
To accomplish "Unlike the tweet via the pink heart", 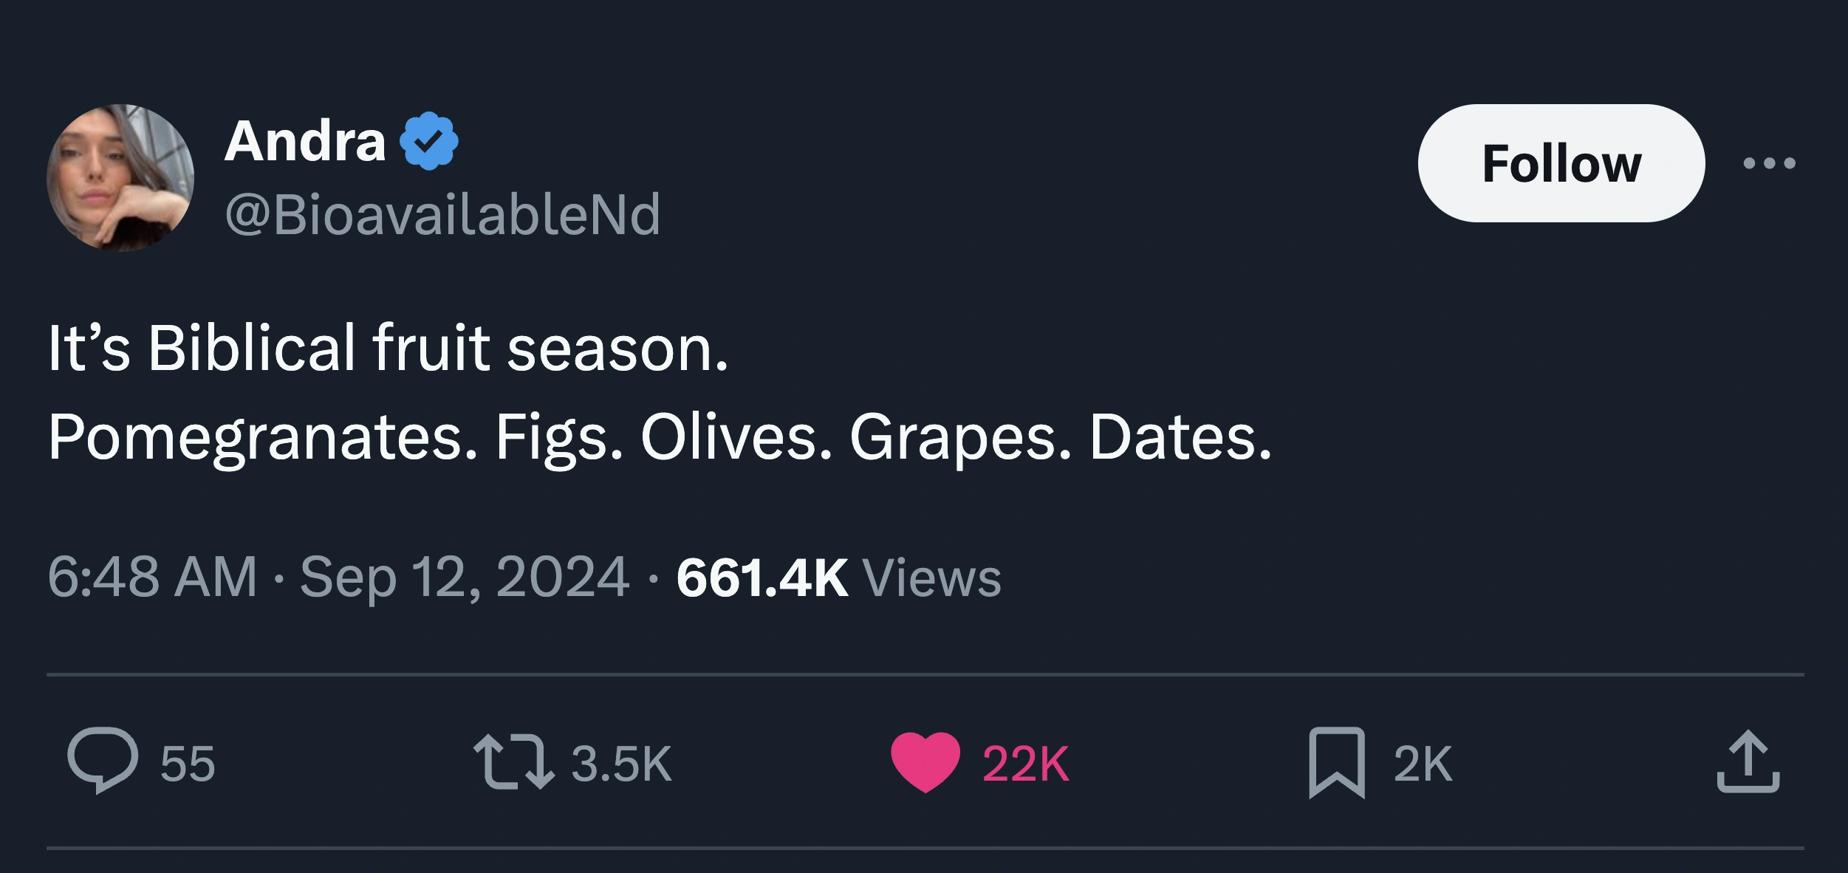I will 925,761.
